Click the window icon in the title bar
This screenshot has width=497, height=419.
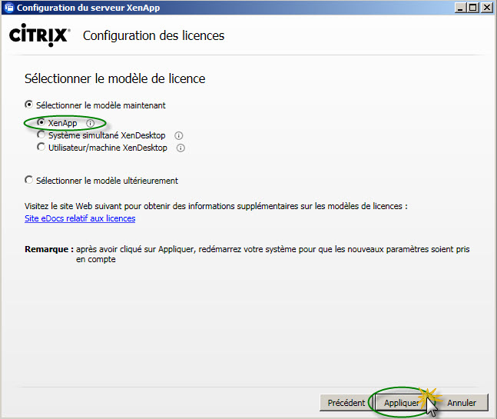click(x=9, y=7)
